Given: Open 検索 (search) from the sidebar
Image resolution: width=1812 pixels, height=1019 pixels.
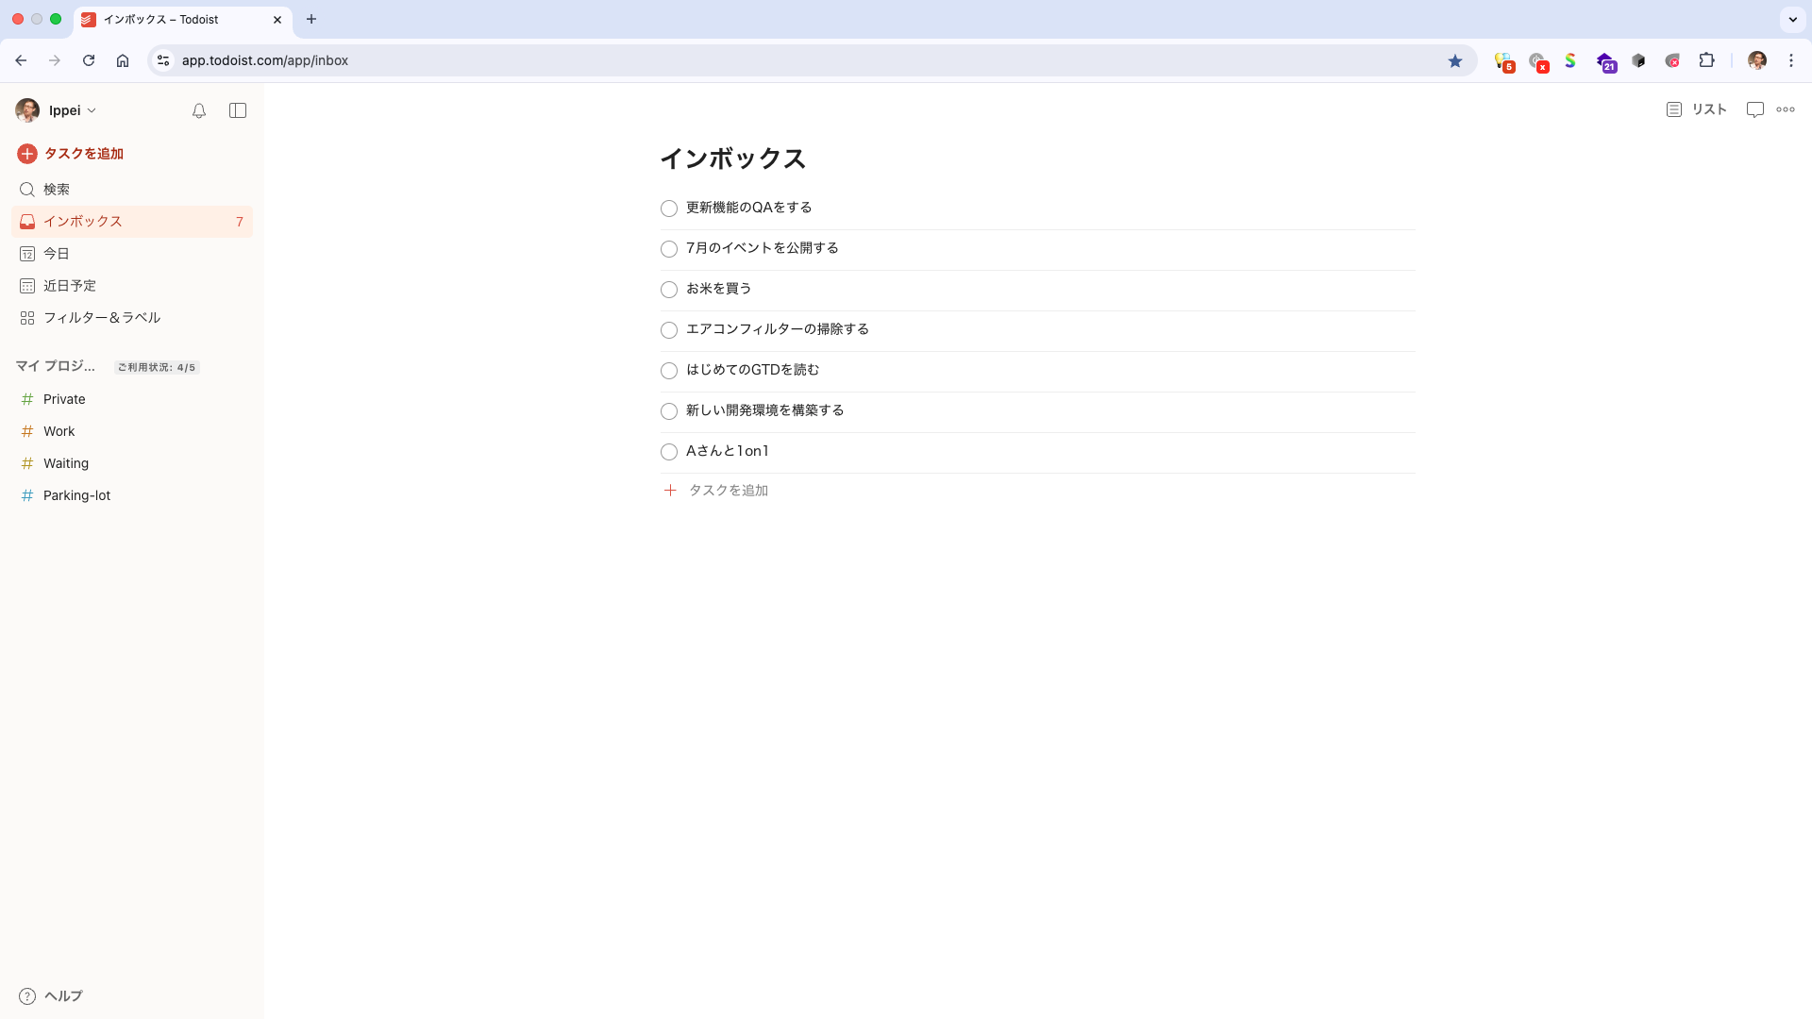Looking at the screenshot, I should pos(56,189).
